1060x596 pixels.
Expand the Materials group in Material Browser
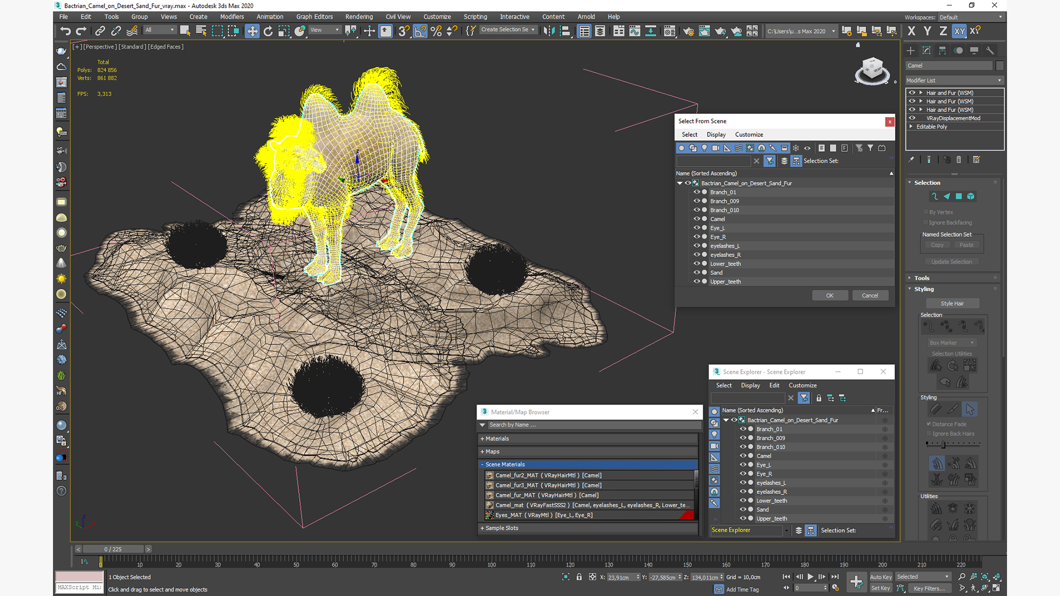coord(497,439)
